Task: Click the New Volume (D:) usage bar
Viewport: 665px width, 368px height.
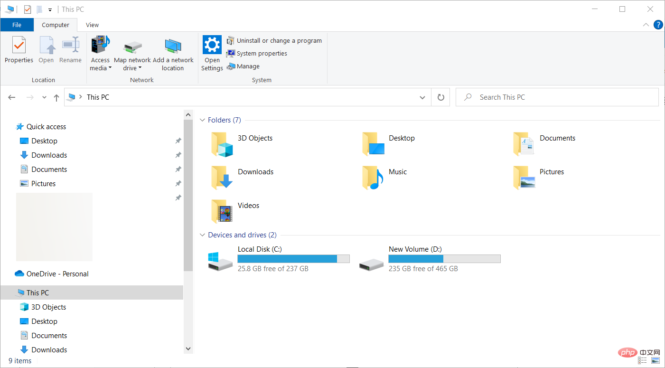Action: pos(444,259)
